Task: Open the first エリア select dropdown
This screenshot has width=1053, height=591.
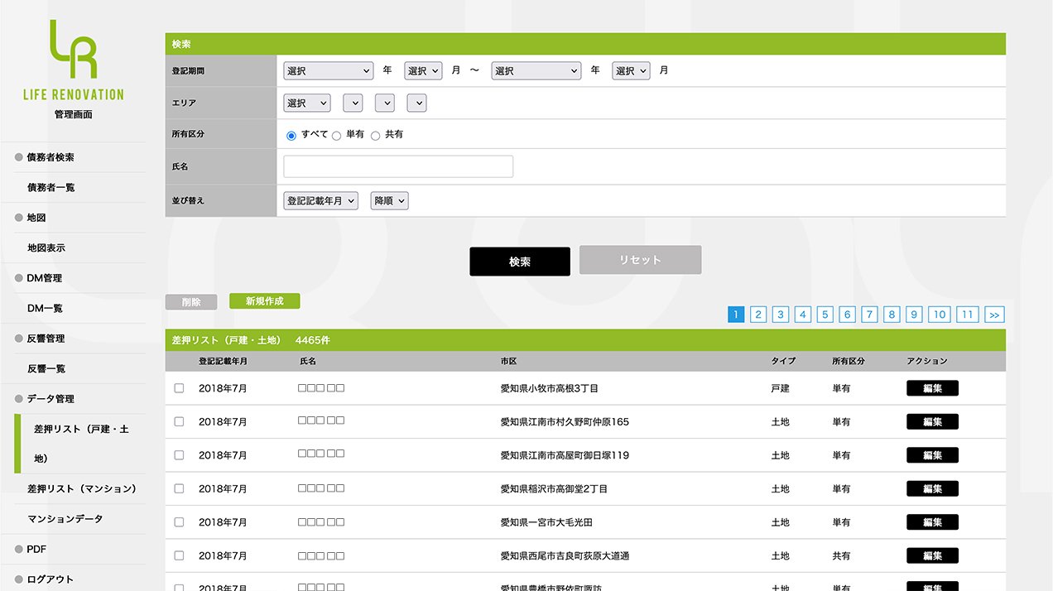Action: [x=306, y=103]
